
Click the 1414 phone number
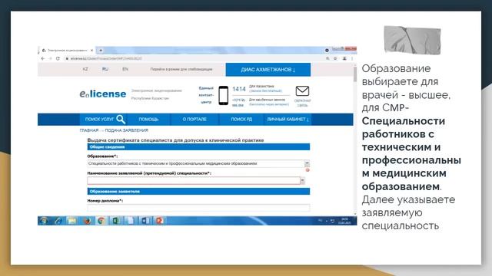click(239, 89)
